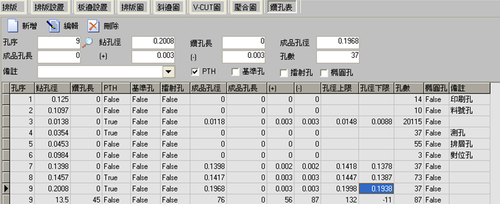Viewport: 500px width, 204px height.
Task: Click the 孔徑下限 column header
Action: pyautogui.click(x=376, y=88)
